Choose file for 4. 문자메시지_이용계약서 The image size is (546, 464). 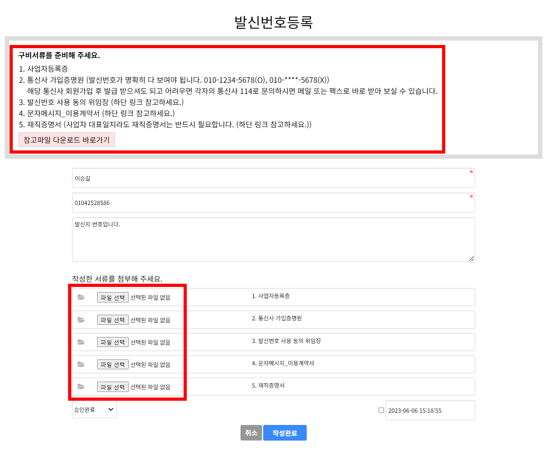point(113,365)
